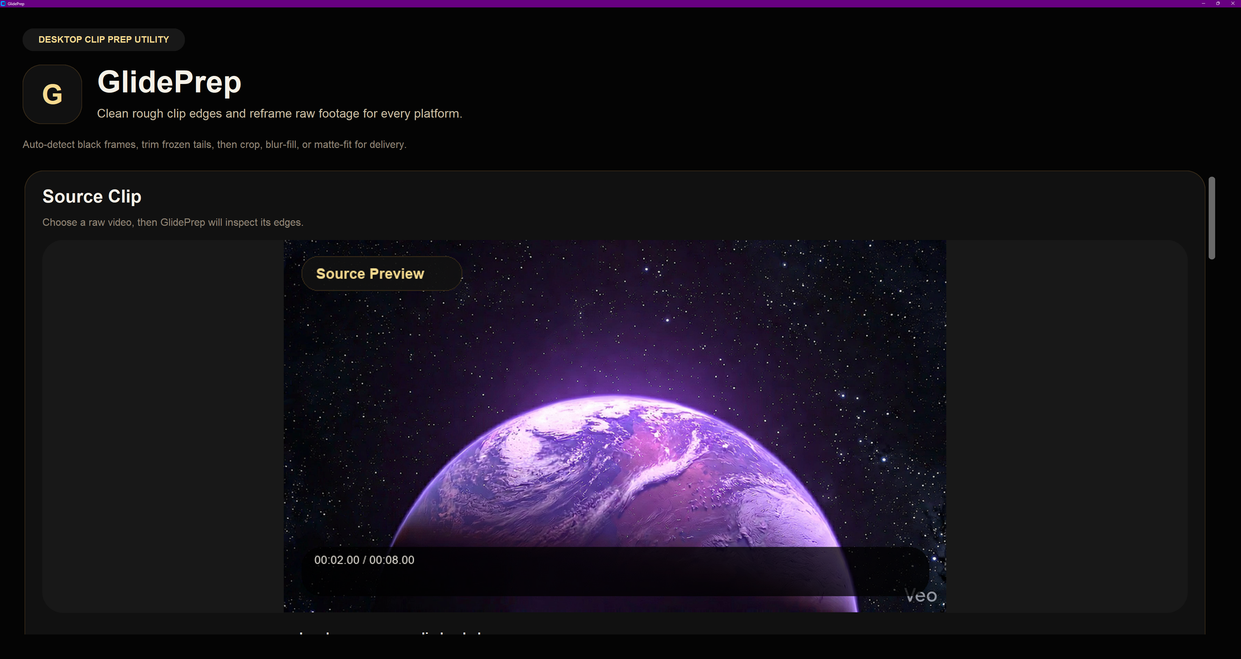Click the GlidePrep title bar text
This screenshot has width=1241, height=659.
click(x=16, y=3)
